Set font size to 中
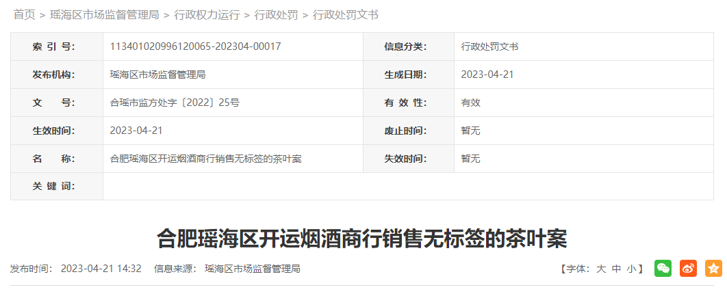Image resolution: width=727 pixels, height=296 pixels. click(x=616, y=269)
